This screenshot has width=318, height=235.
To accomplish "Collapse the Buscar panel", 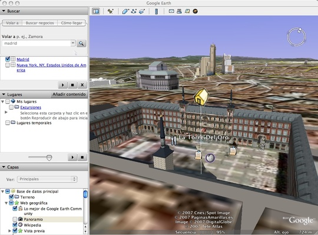I will pos(4,11).
